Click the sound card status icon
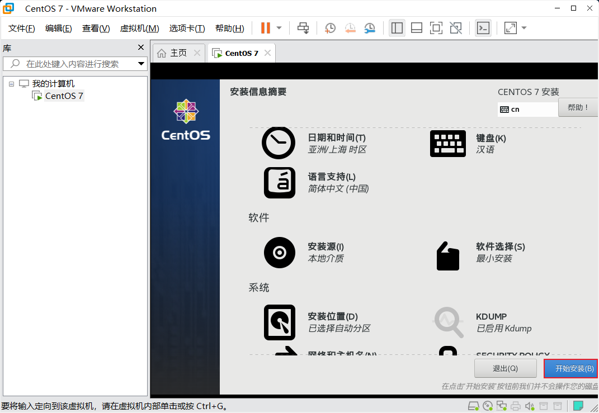Image resolution: width=599 pixels, height=413 pixels. 530,406
